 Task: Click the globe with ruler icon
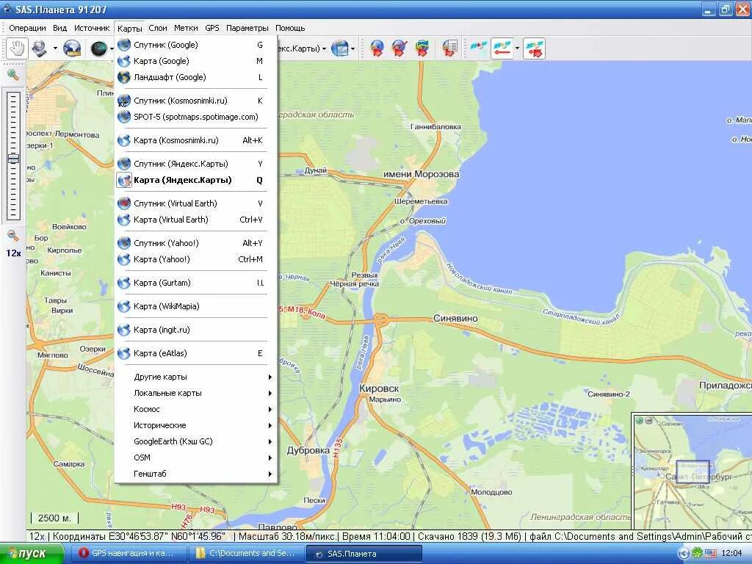tap(72, 48)
